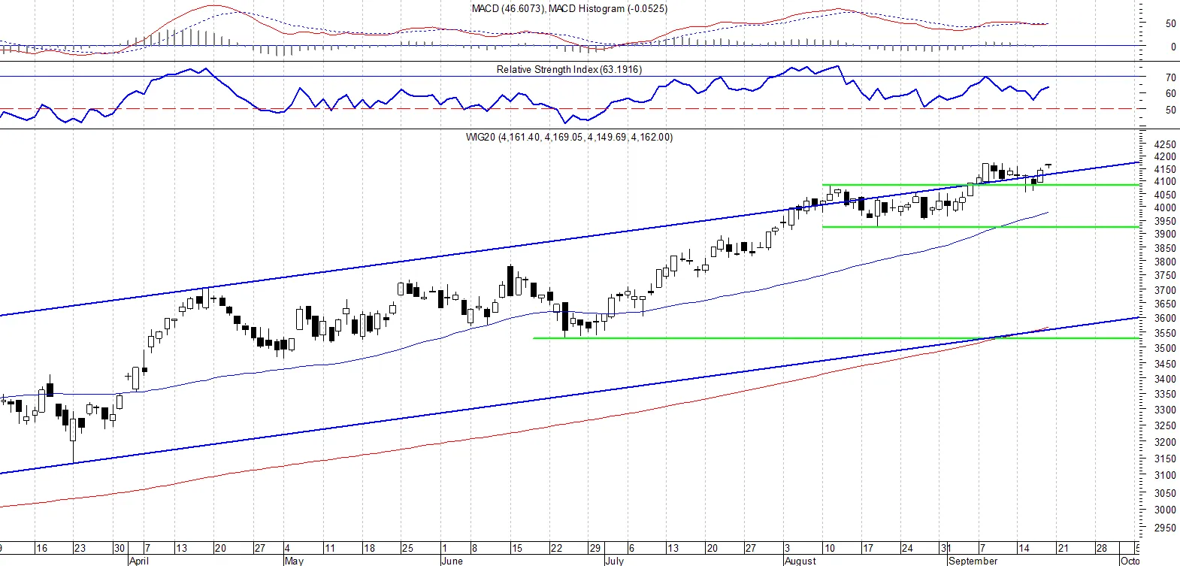Select the date label 28 on time axis
Screen dimensions: 1180x566
coord(1101,549)
